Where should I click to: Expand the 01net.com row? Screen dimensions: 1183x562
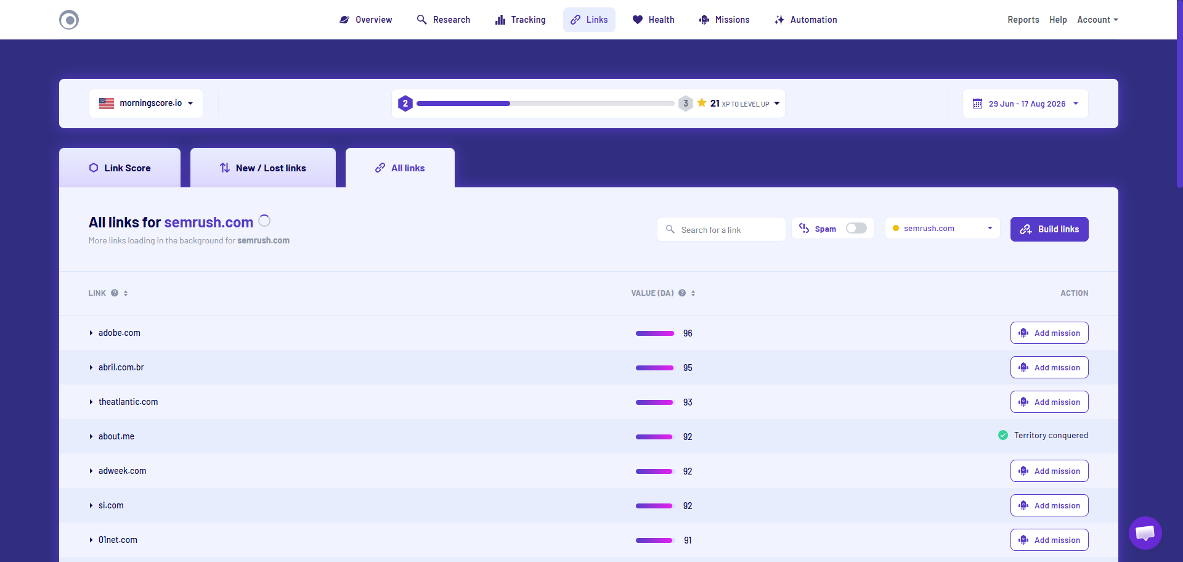91,540
